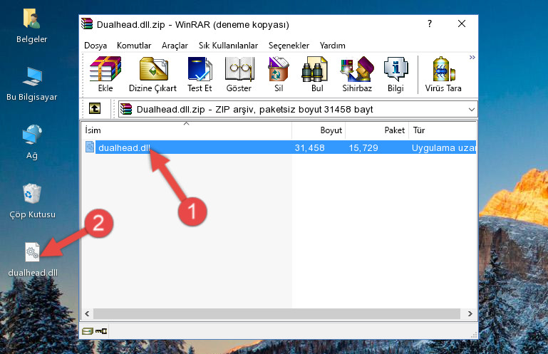Click the archive icon in address bar
Viewport: 548px width, 354px height.
click(126, 109)
